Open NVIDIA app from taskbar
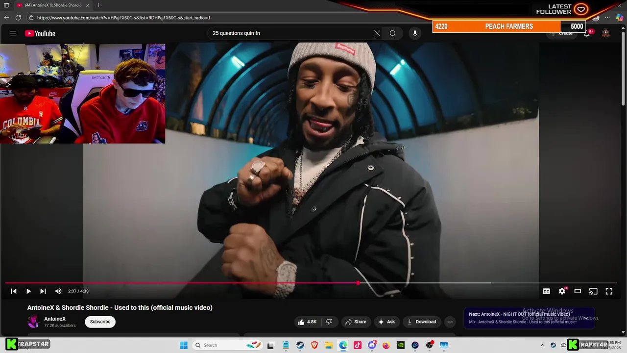This screenshot has width=627, height=353. click(x=401, y=345)
